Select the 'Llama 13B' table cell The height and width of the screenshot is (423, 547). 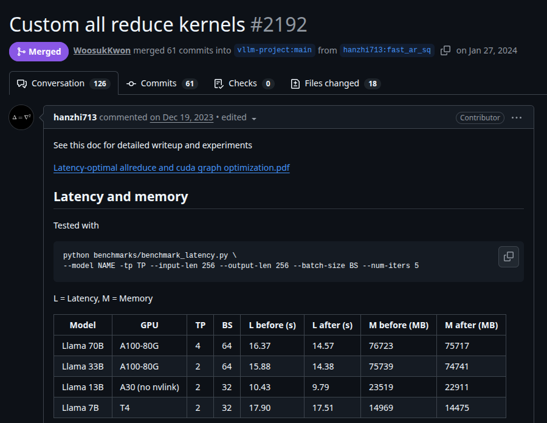tap(83, 387)
